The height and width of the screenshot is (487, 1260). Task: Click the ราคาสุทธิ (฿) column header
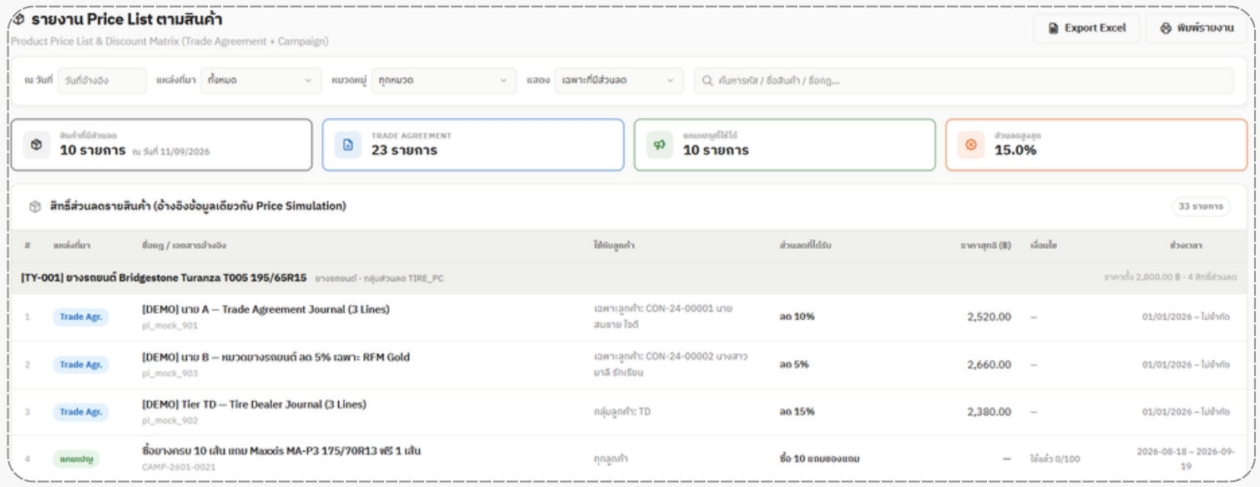(x=985, y=246)
